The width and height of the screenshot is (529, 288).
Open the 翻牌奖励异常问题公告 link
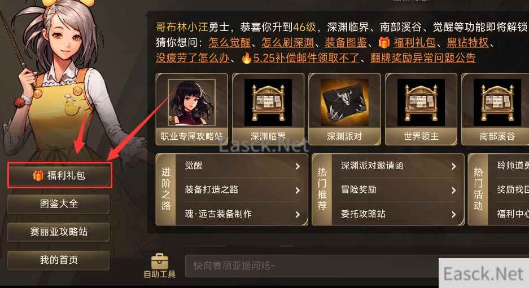(x=423, y=58)
